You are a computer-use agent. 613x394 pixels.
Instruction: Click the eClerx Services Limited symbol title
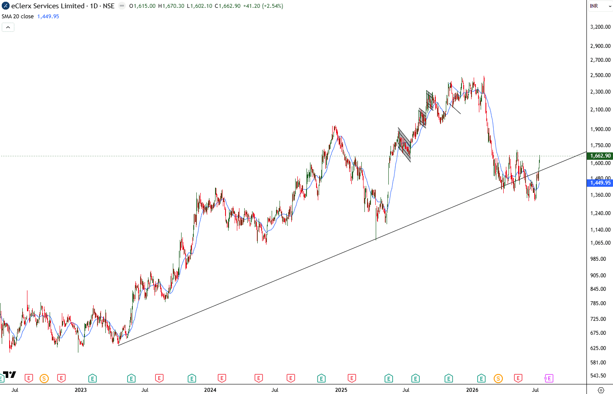48,6
